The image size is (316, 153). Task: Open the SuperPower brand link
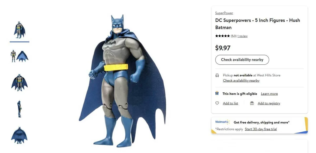click(x=224, y=13)
